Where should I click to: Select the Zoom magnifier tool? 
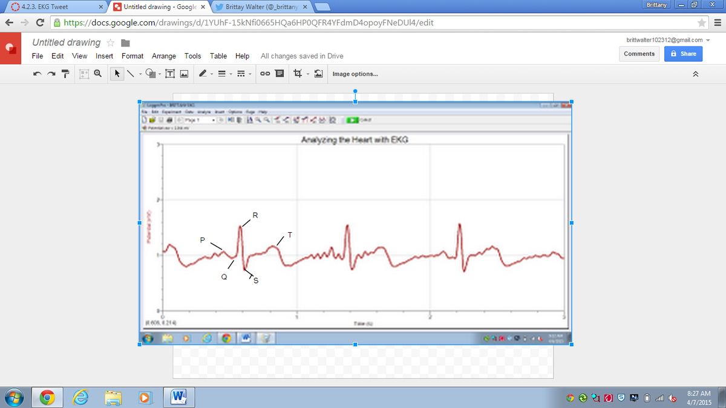click(97, 74)
